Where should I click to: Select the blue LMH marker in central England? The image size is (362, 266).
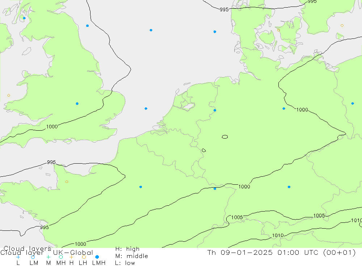tap(77, 104)
